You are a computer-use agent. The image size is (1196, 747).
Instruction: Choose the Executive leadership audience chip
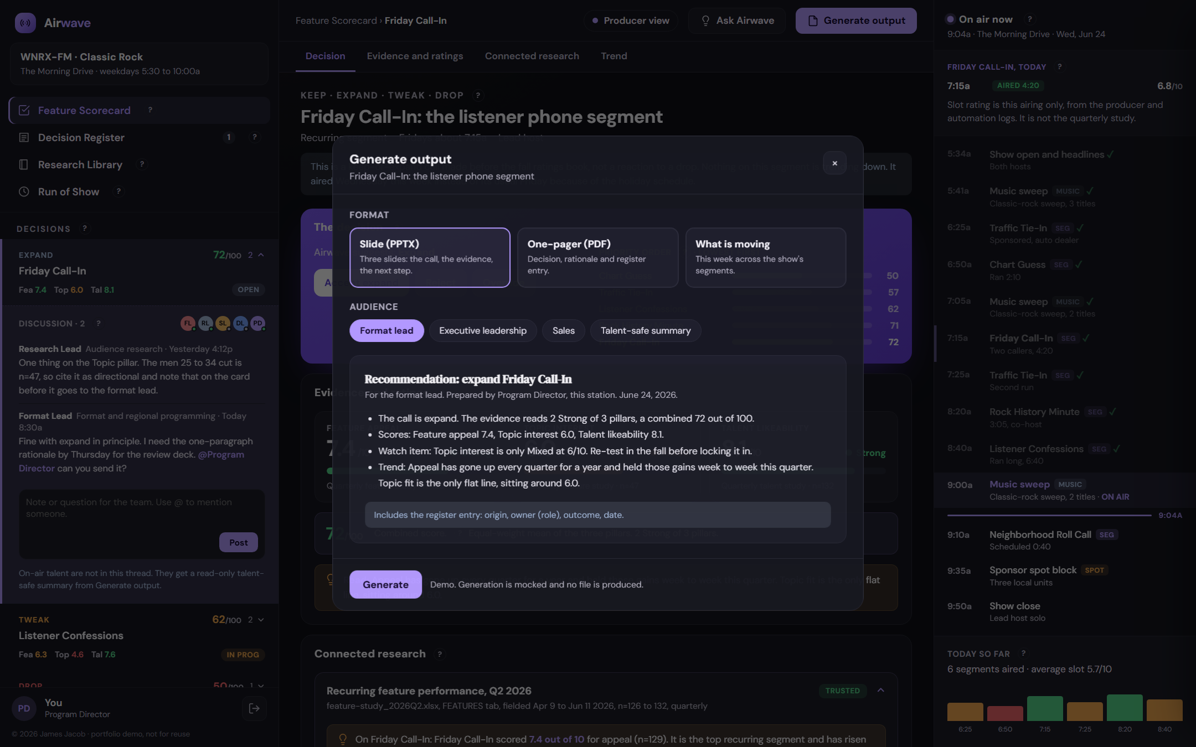point(483,331)
